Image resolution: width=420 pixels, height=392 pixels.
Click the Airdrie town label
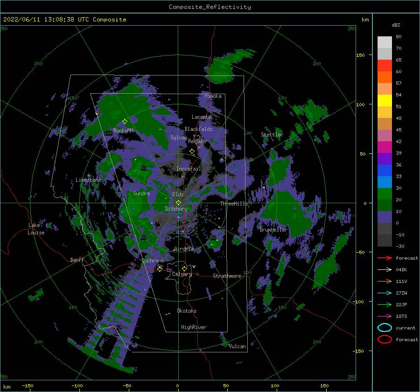[184, 249]
